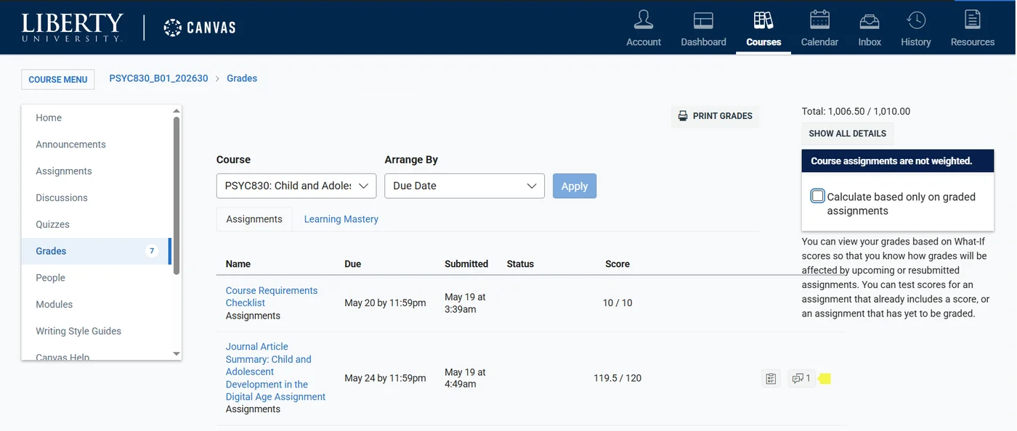Expand the Course dropdown PSYC830
Image resolution: width=1017 pixels, height=431 pixels.
(296, 186)
